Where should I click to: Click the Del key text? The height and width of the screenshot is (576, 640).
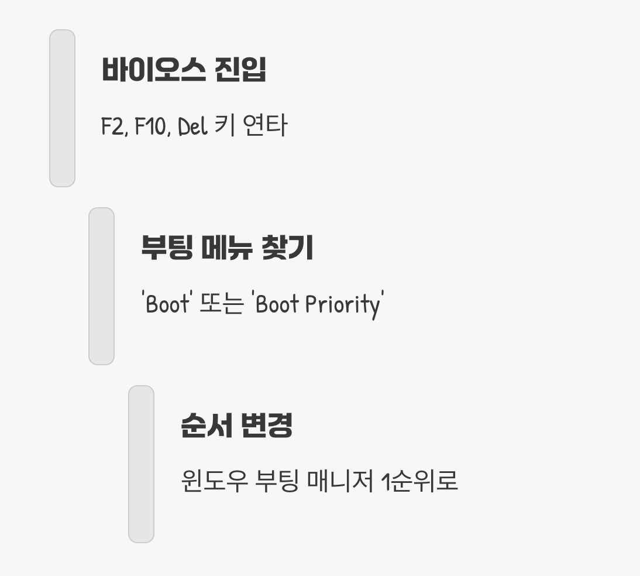tap(192, 126)
